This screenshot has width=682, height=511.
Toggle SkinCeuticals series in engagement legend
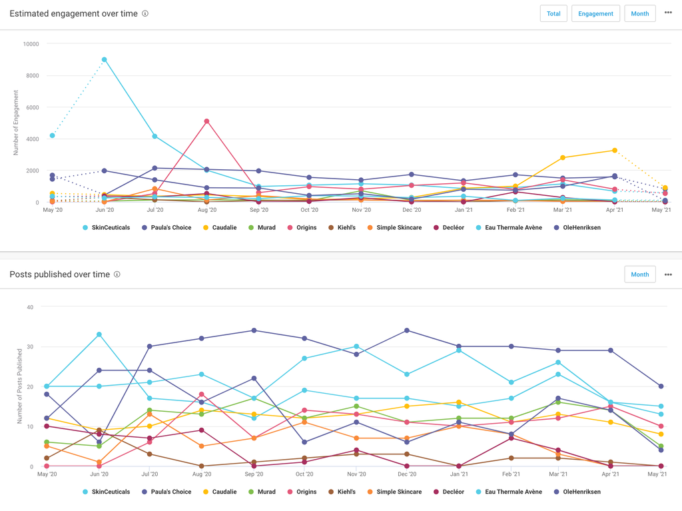click(x=111, y=228)
